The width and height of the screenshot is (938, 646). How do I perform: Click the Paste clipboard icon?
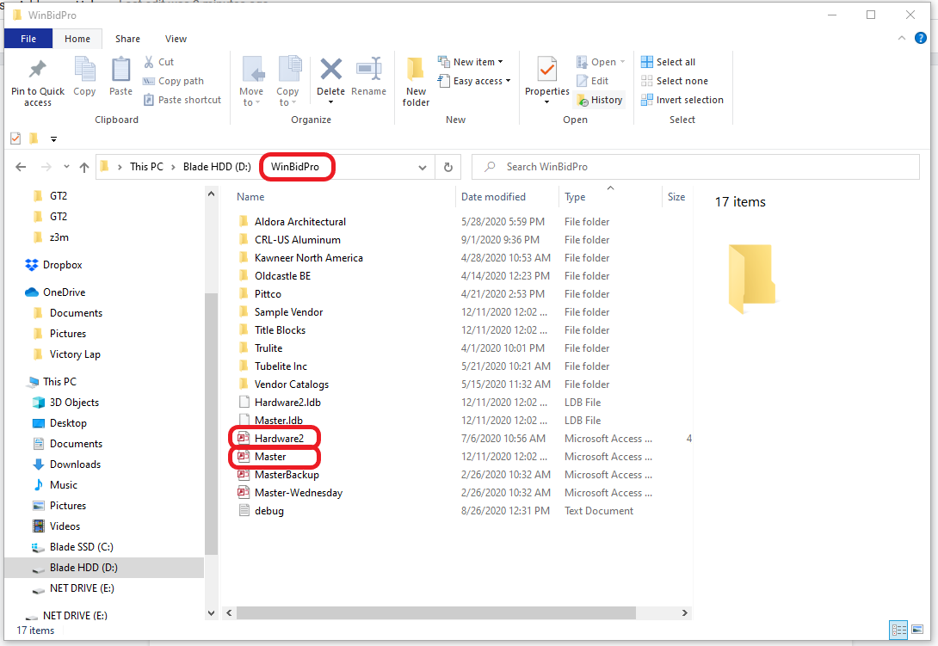[120, 70]
